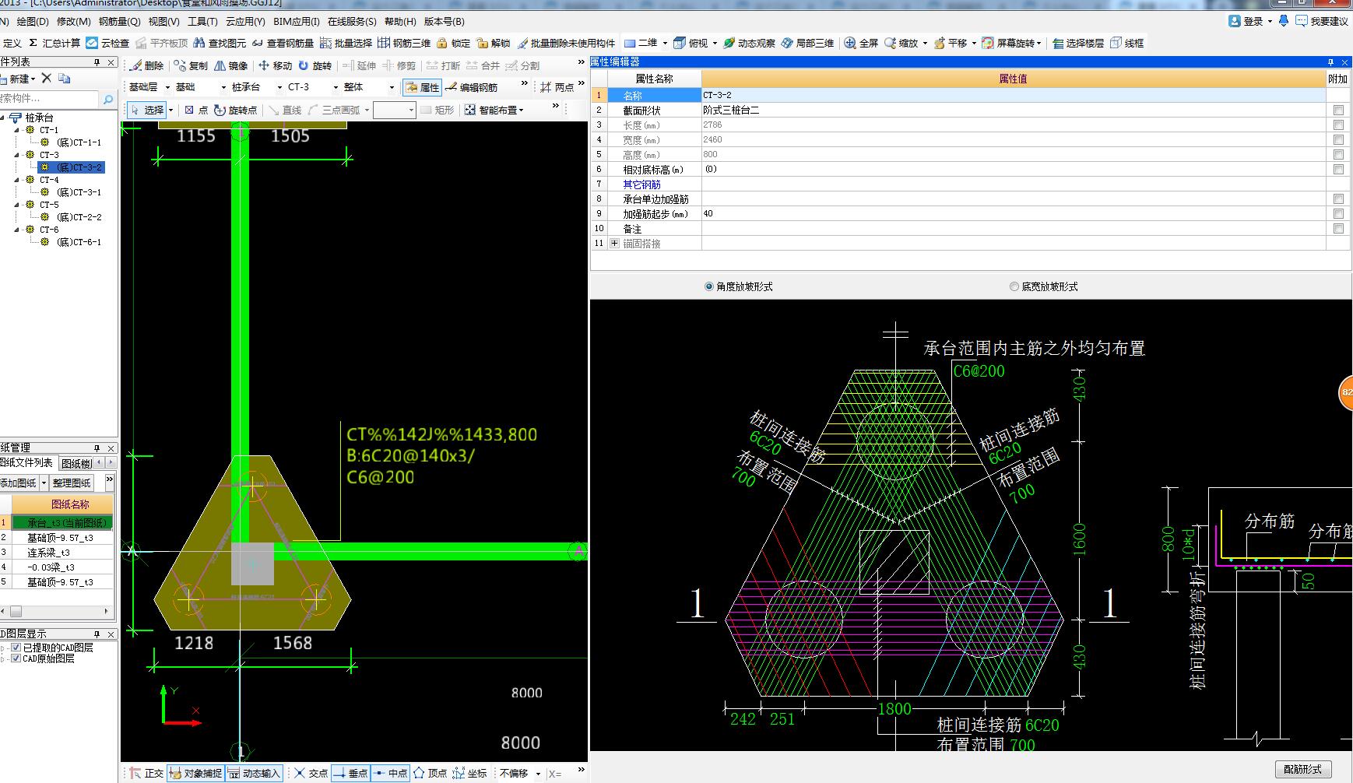Open the 不偏移 offset dropdown arrow

pyautogui.click(x=536, y=773)
